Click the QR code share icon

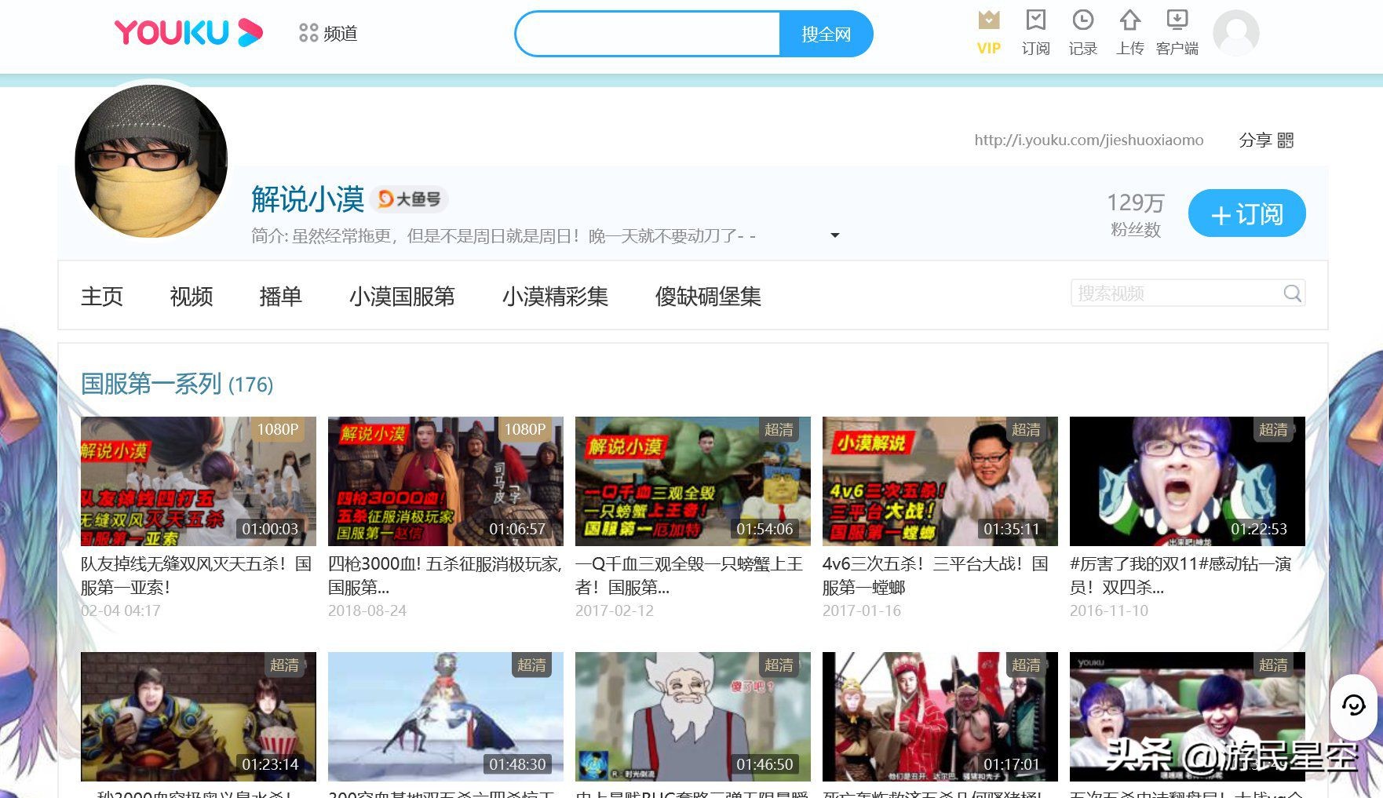(x=1285, y=140)
